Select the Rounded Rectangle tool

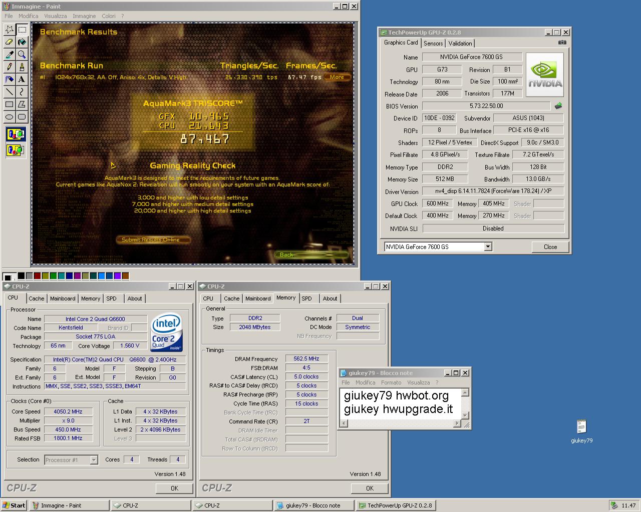tap(22, 116)
